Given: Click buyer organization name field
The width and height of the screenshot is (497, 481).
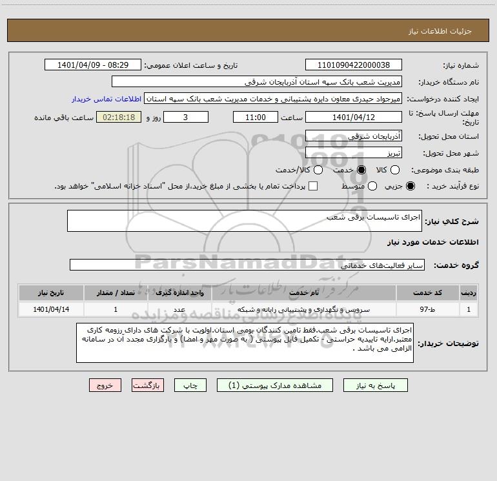Looking at the screenshot, I should coord(257,81).
